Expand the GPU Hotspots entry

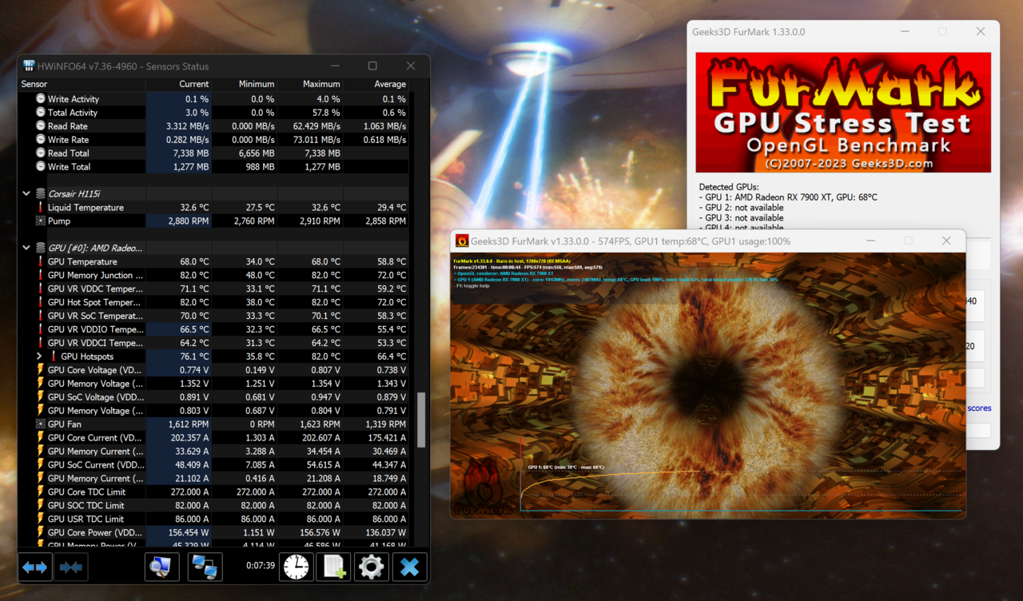[x=38, y=356]
